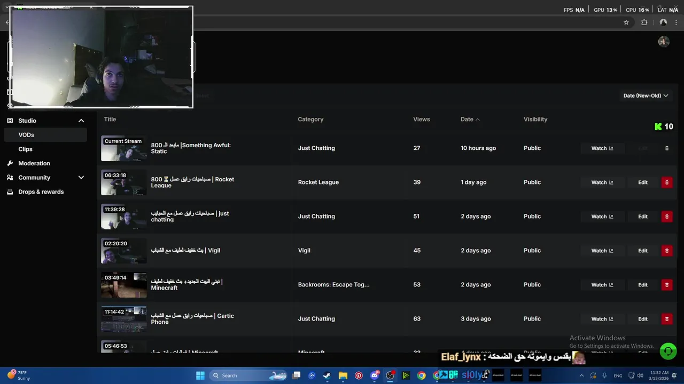The width and height of the screenshot is (684, 384).
Task: Select VODs in the sidebar
Action: pyautogui.click(x=45, y=135)
